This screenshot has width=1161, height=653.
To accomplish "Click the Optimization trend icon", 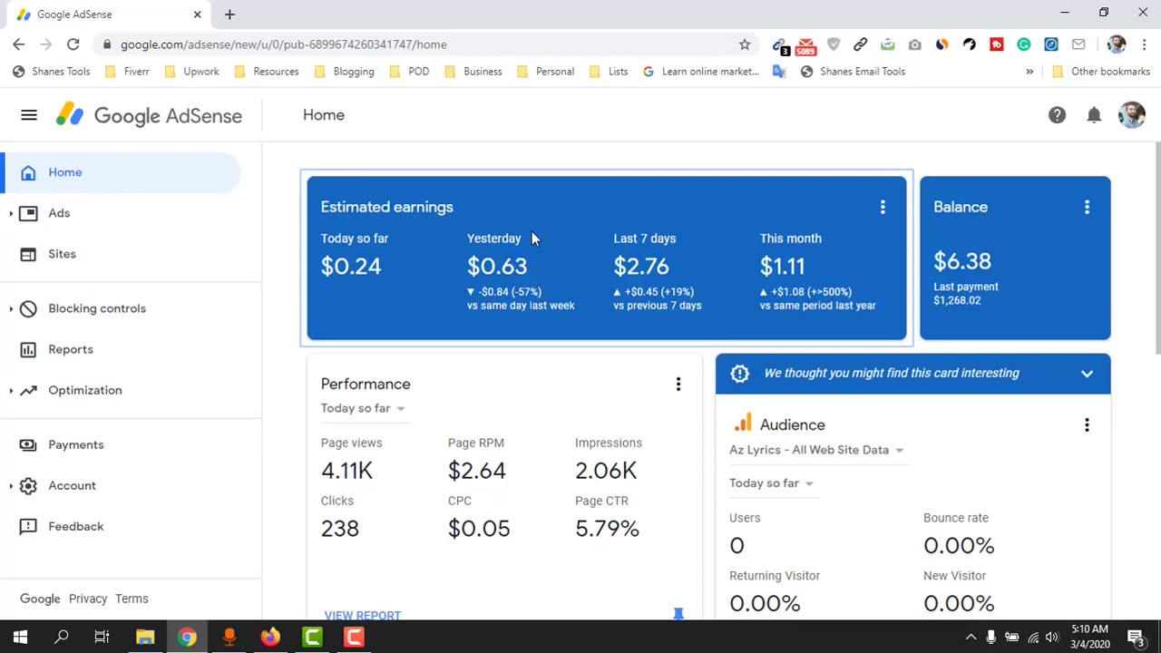I will [28, 390].
